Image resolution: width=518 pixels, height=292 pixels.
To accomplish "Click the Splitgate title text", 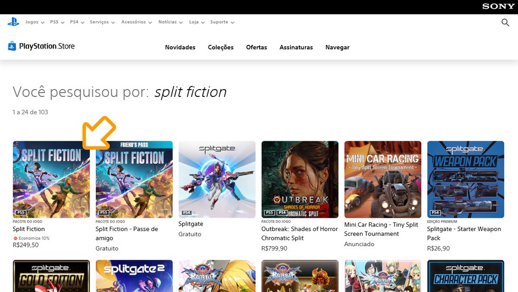I will (191, 224).
